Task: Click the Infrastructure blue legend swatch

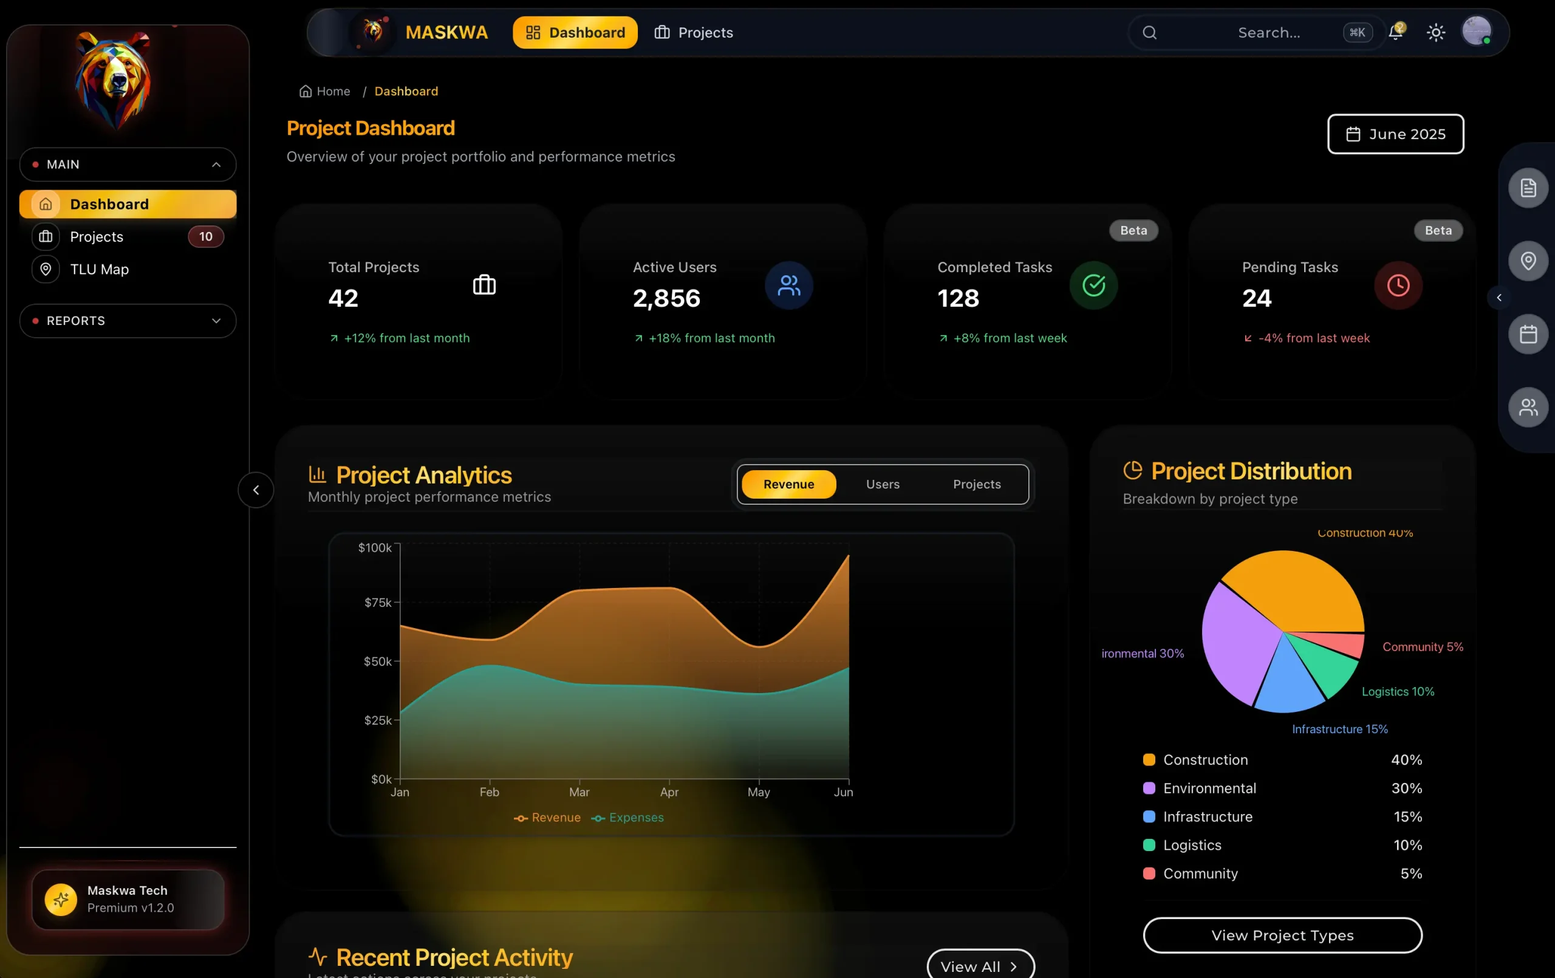Action: tap(1149, 816)
